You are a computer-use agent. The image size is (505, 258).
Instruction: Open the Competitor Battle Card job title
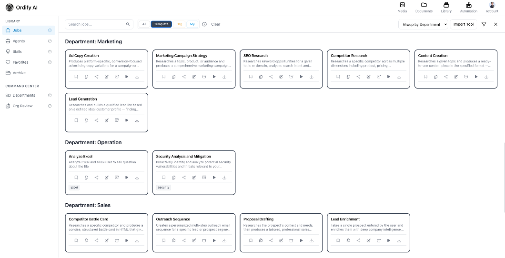click(89, 219)
